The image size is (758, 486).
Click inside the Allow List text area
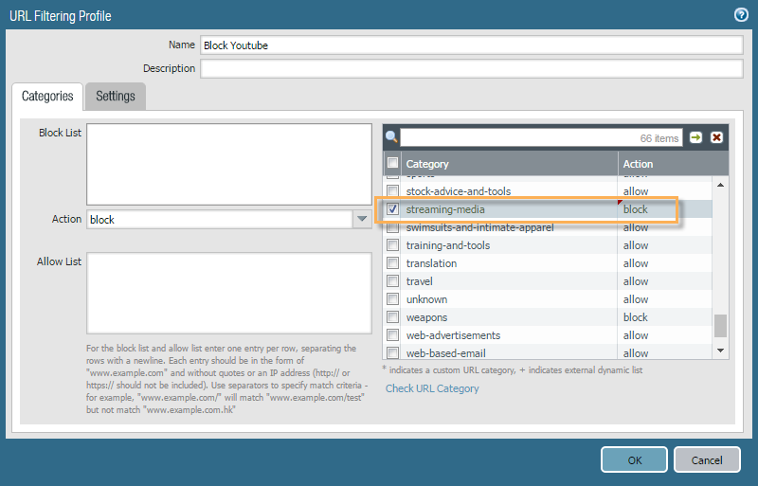pos(229,293)
